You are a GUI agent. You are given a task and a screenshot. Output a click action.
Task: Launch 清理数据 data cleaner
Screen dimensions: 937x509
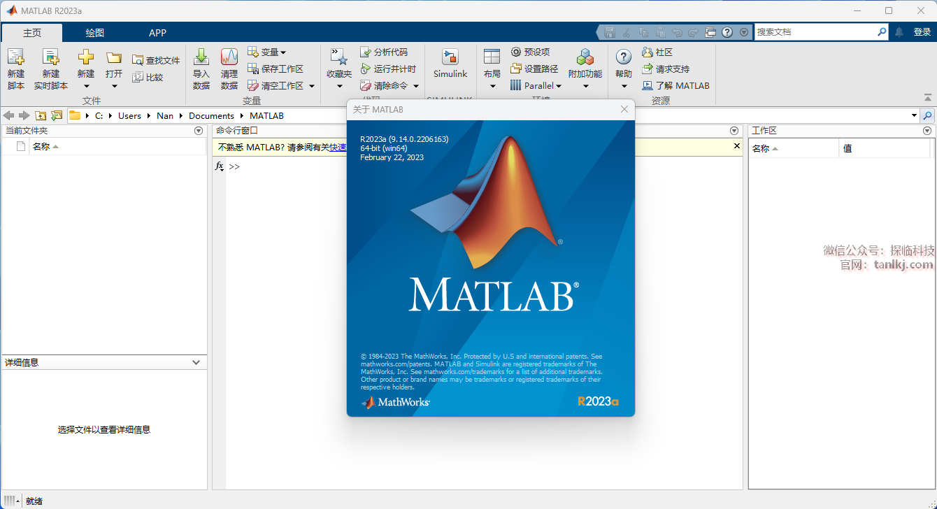click(x=229, y=69)
